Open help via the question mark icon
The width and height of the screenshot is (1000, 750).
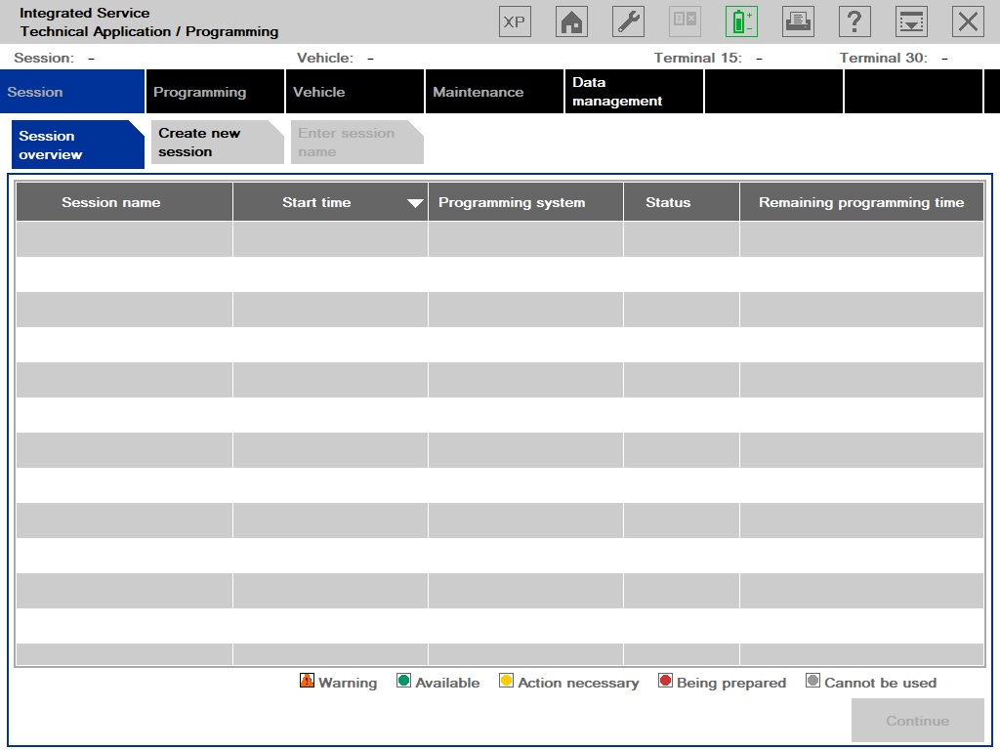pyautogui.click(x=854, y=21)
